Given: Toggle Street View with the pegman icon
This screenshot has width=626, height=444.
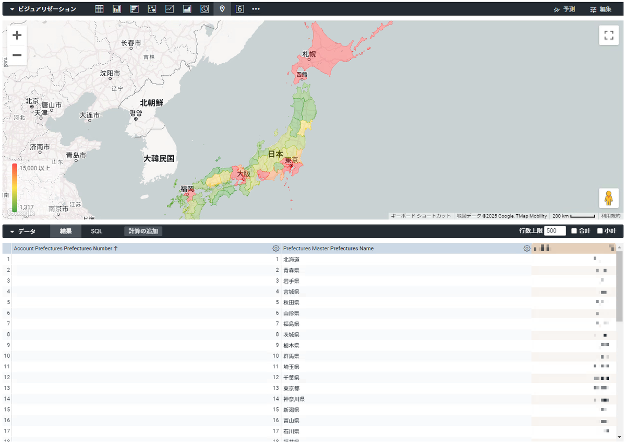Looking at the screenshot, I should pyautogui.click(x=609, y=198).
